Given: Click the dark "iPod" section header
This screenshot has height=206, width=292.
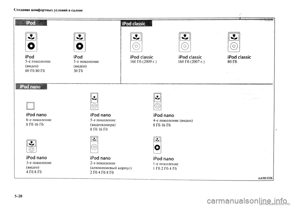Looking at the screenshot, I should click(x=31, y=23).
